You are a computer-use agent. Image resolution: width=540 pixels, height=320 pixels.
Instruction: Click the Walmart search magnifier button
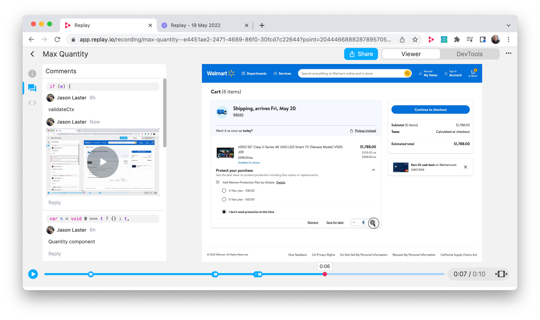[x=407, y=73]
